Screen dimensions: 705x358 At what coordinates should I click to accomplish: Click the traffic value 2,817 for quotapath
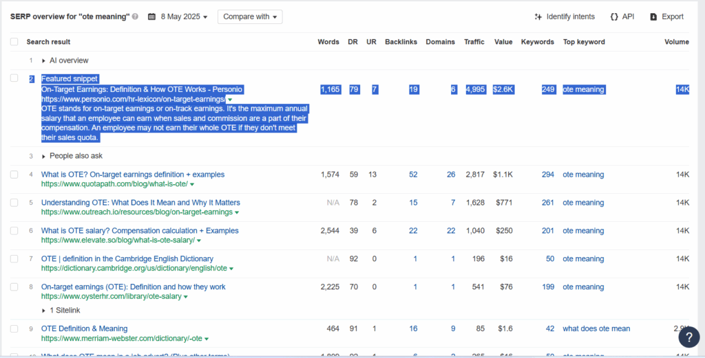pos(474,175)
